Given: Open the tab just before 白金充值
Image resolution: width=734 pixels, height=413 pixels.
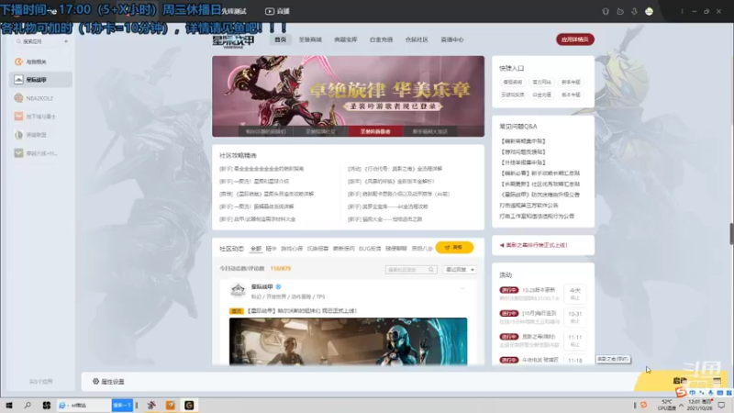Looking at the screenshot, I should pos(346,39).
